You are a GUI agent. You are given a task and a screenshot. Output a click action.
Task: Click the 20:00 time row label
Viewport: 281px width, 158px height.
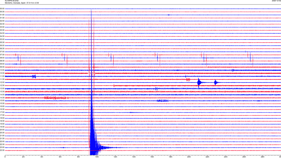click(2, 130)
